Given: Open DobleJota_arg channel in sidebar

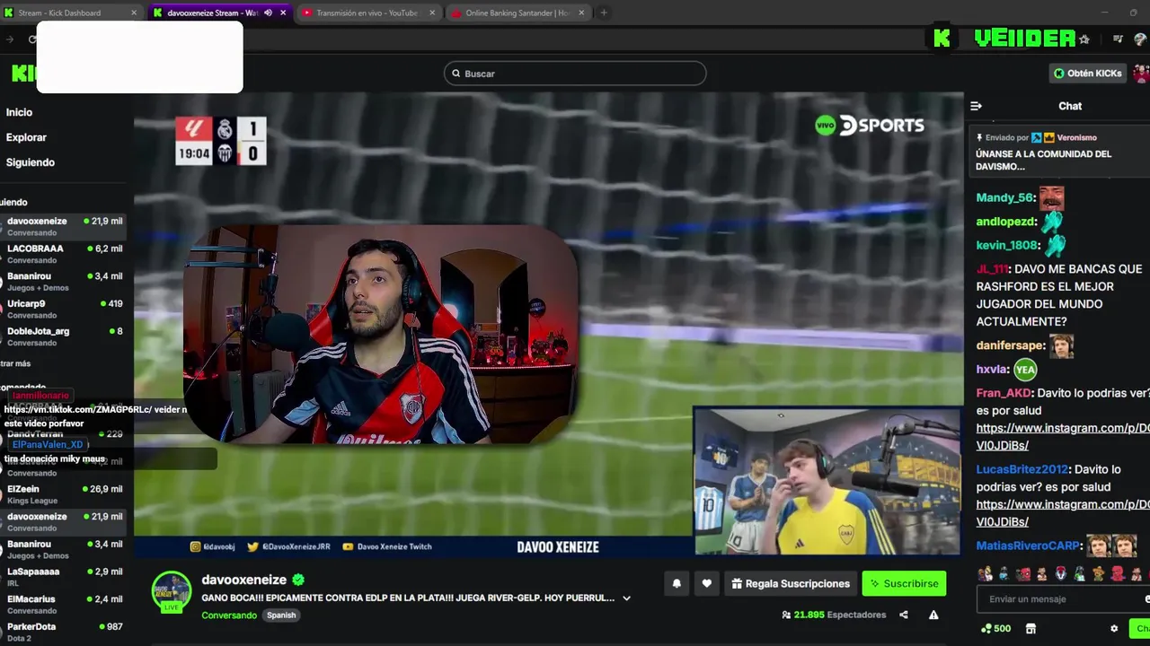Looking at the screenshot, I should pyautogui.click(x=63, y=336).
